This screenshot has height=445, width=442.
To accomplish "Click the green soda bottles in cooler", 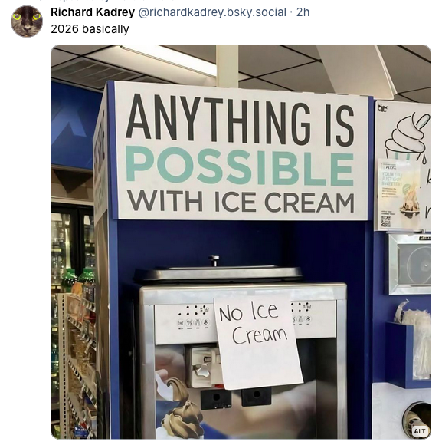I will (79, 279).
